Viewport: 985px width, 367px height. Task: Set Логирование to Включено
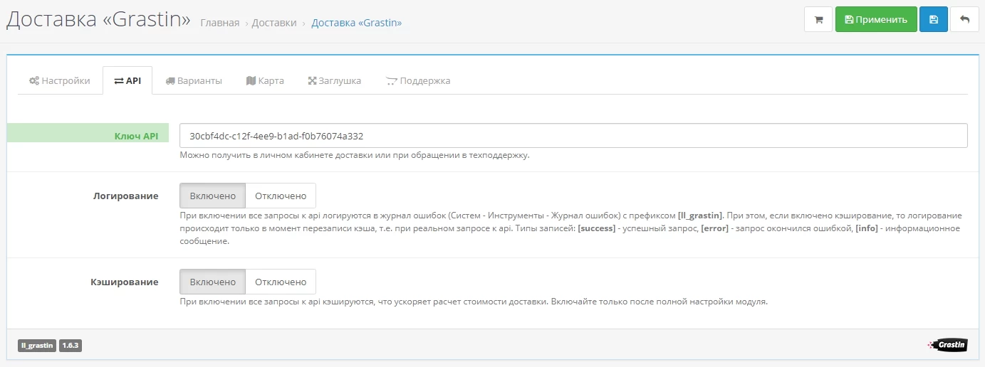212,196
